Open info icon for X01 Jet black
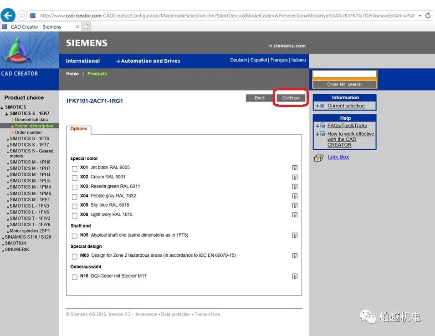The image size is (435, 336). point(295,168)
